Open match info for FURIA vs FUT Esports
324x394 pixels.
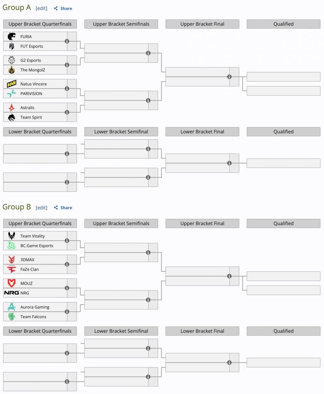point(67,41)
